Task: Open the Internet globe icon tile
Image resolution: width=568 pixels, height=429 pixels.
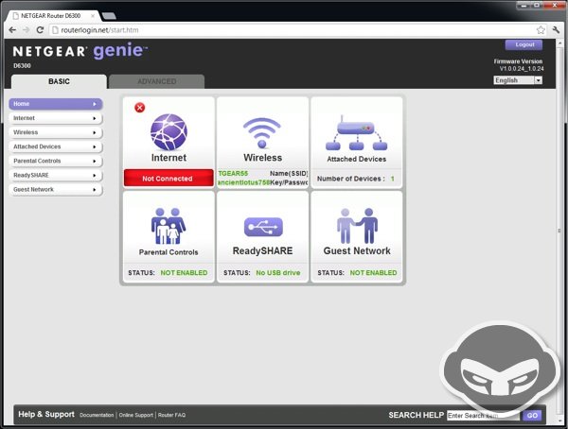Action: (169, 131)
